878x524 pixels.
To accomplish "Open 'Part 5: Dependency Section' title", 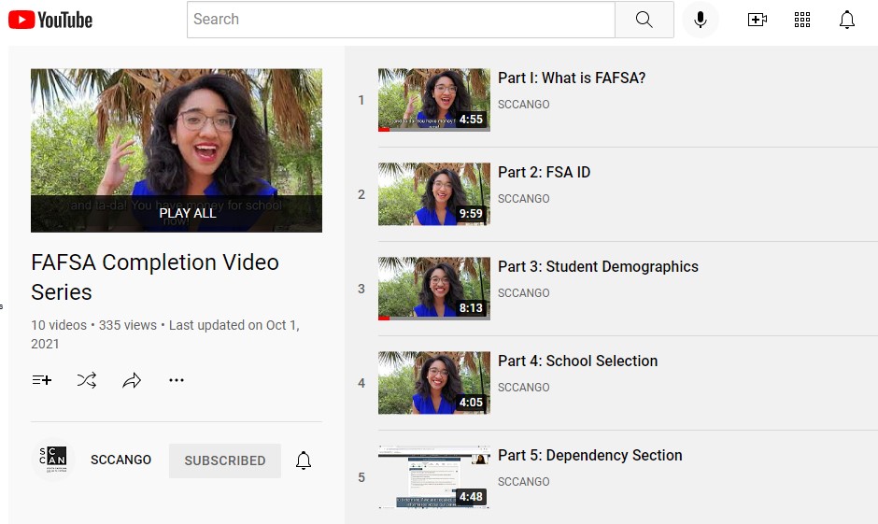I will 590,455.
